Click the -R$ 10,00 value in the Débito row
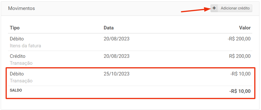Viewport: 261px width, 110px height. tap(240, 74)
